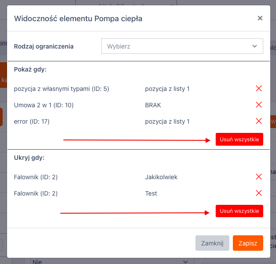276x264 pixels.
Task: Delete the Falownik 'Jakikolwiek' hide rule
Action: pyautogui.click(x=259, y=177)
